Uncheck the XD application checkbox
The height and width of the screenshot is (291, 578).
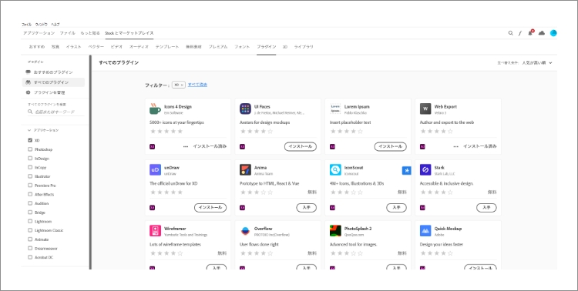30,140
